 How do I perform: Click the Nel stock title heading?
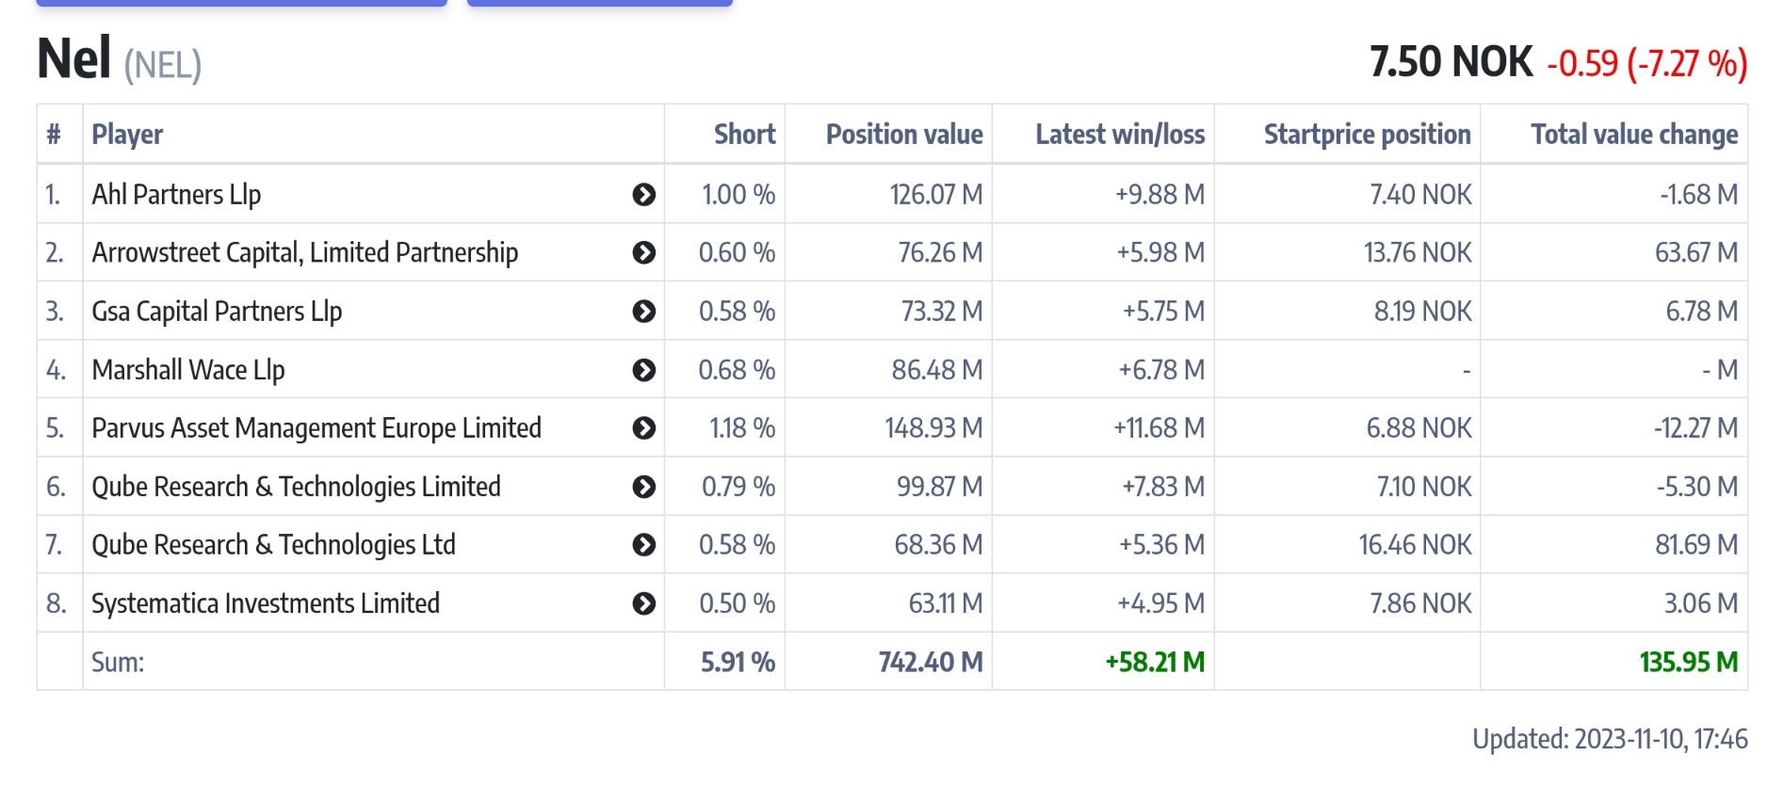73,58
